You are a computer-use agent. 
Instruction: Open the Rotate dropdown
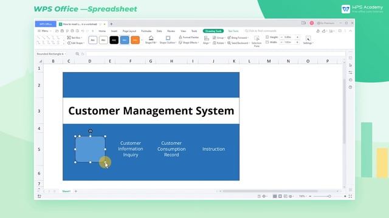[219, 43]
